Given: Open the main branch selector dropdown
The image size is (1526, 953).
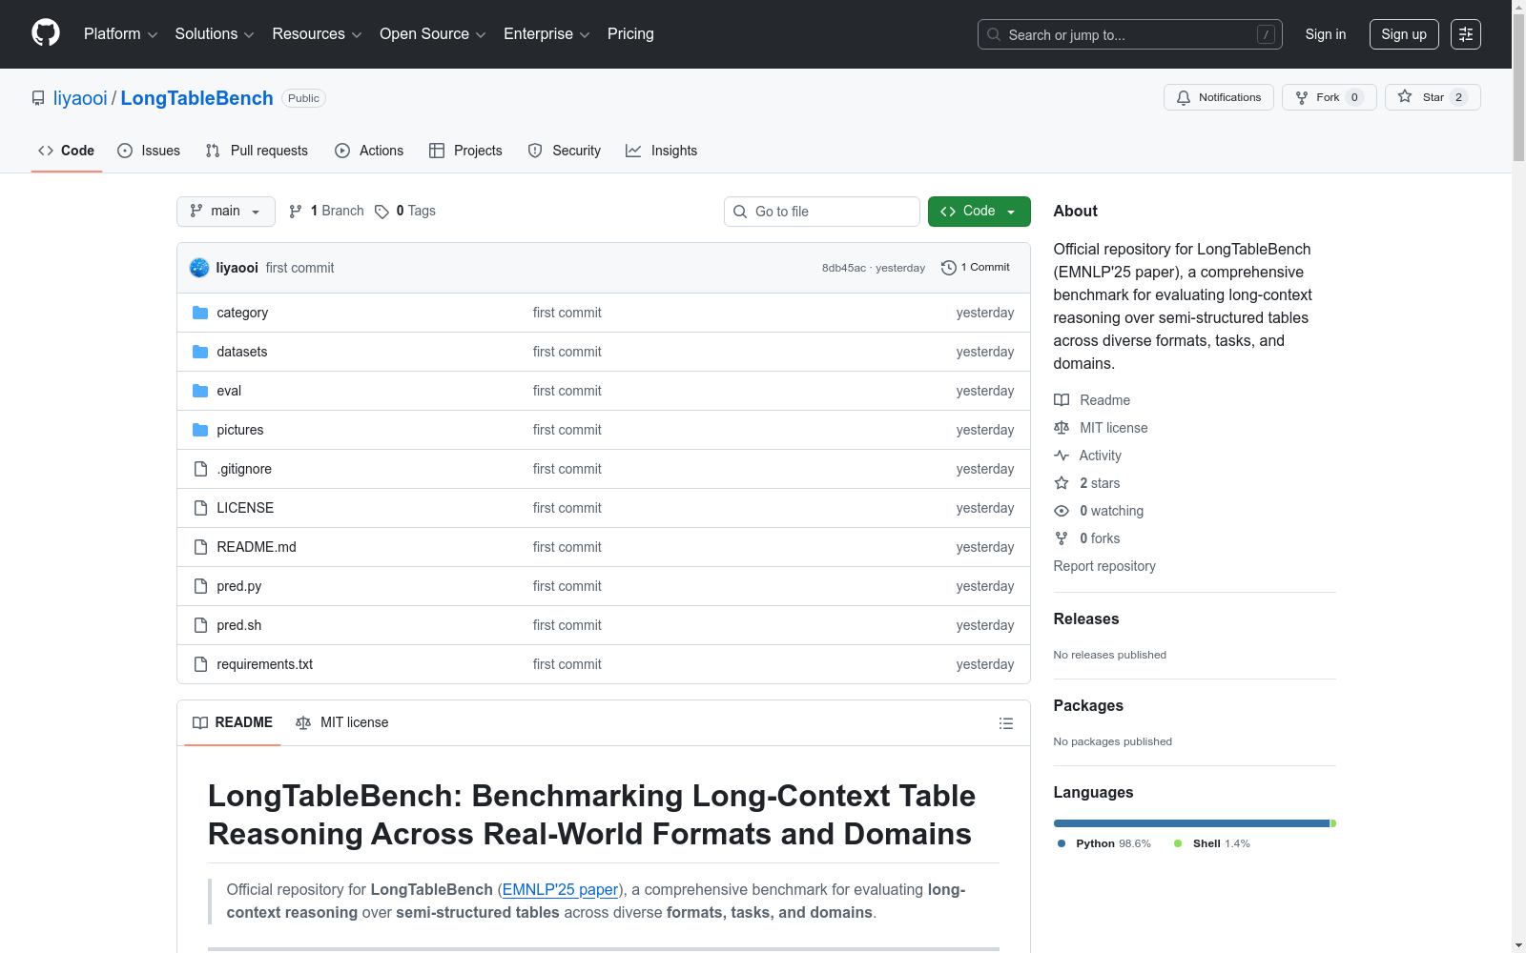Looking at the screenshot, I should click(226, 212).
